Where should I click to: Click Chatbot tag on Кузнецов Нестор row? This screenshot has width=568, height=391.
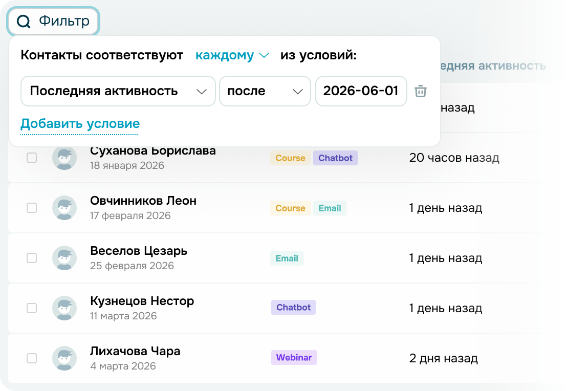click(x=293, y=307)
